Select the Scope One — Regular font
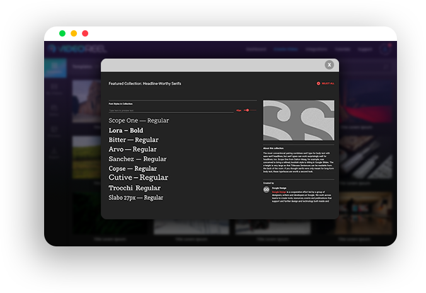The width and height of the screenshot is (426, 293). tap(139, 120)
